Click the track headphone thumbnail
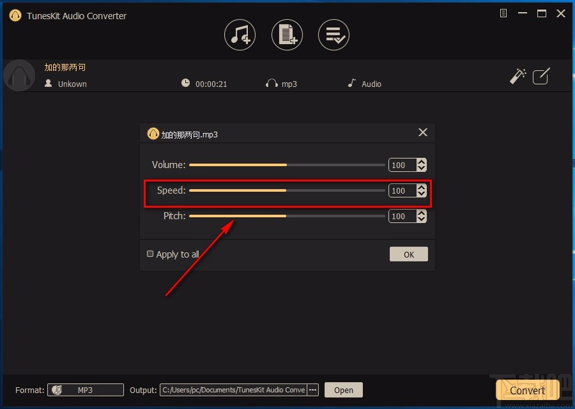 [x=19, y=75]
